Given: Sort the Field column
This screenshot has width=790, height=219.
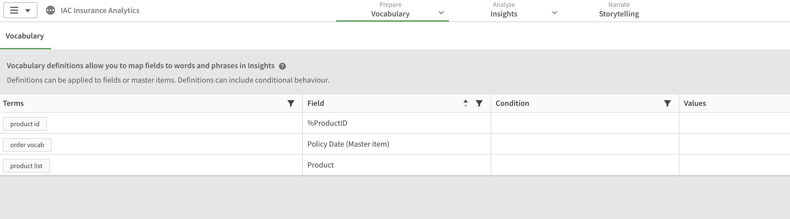Looking at the screenshot, I should [x=465, y=103].
